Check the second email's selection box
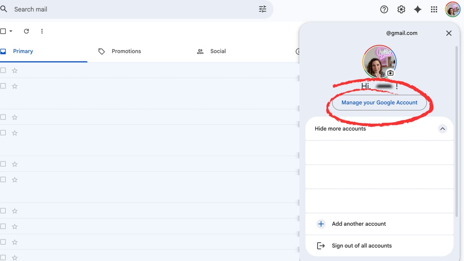 pos(3,86)
